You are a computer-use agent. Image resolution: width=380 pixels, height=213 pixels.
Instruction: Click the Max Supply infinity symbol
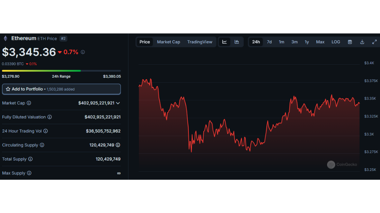(x=119, y=173)
